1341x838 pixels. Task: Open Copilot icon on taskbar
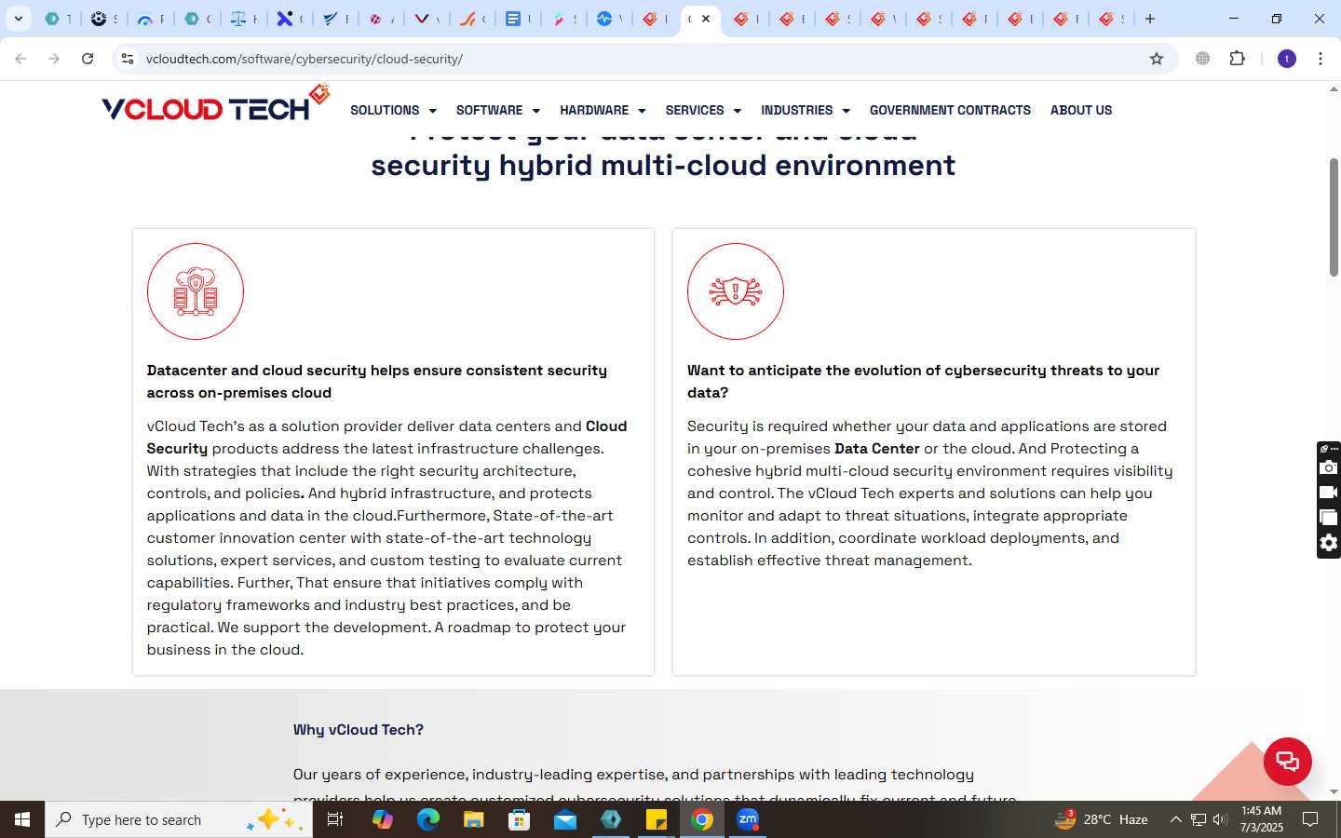point(382,819)
